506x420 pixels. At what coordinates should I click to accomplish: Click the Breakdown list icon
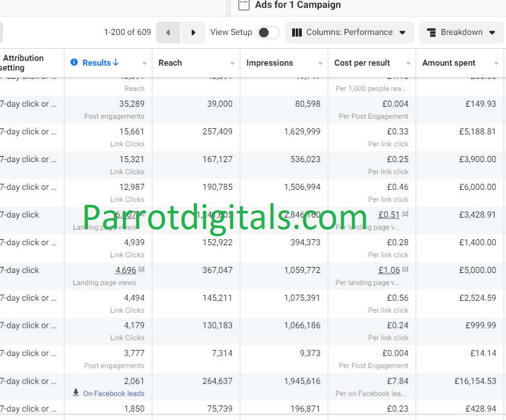431,33
